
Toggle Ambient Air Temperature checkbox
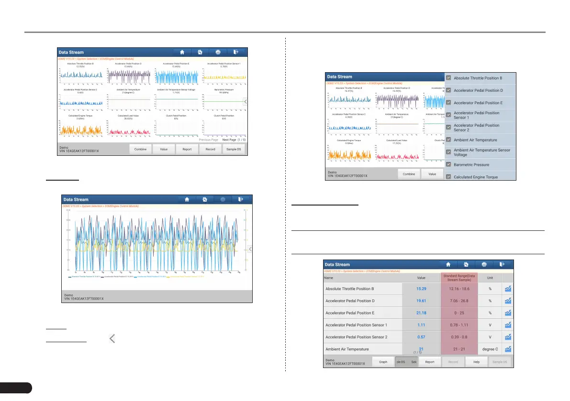pyautogui.click(x=448, y=140)
